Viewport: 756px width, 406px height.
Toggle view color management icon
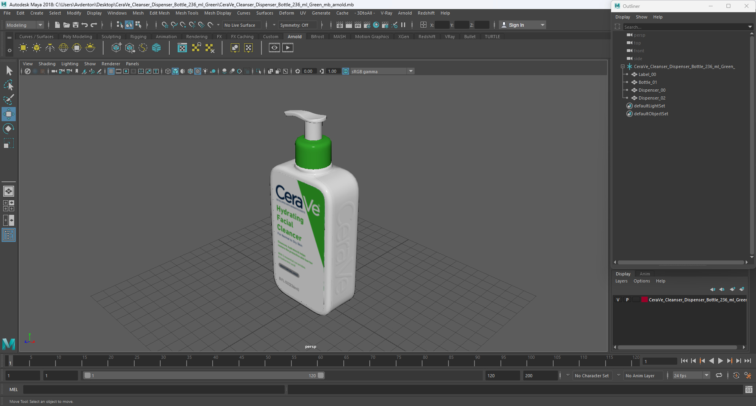point(346,71)
